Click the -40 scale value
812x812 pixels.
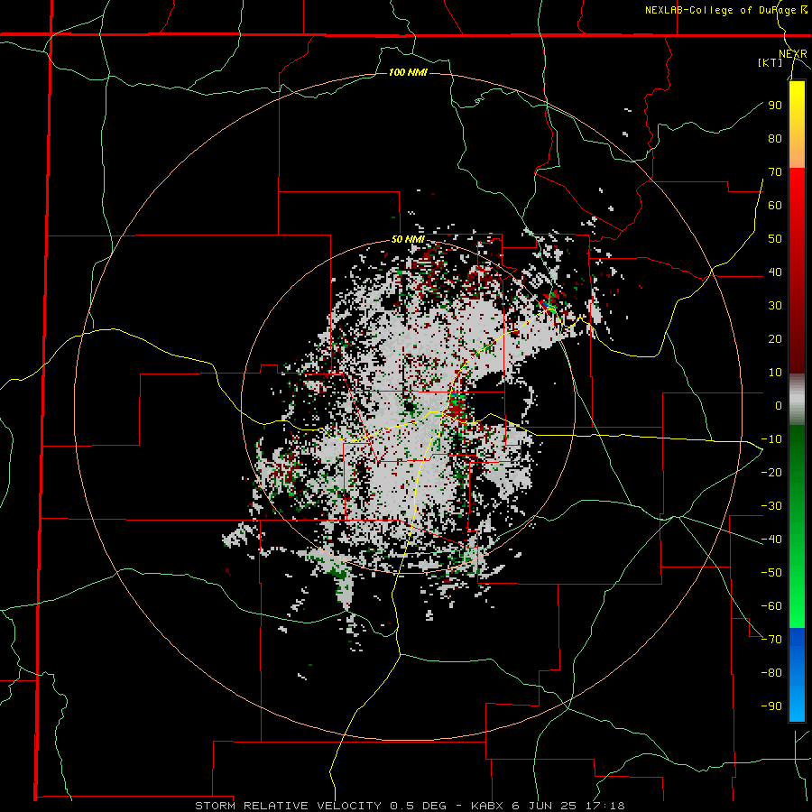coord(771,540)
